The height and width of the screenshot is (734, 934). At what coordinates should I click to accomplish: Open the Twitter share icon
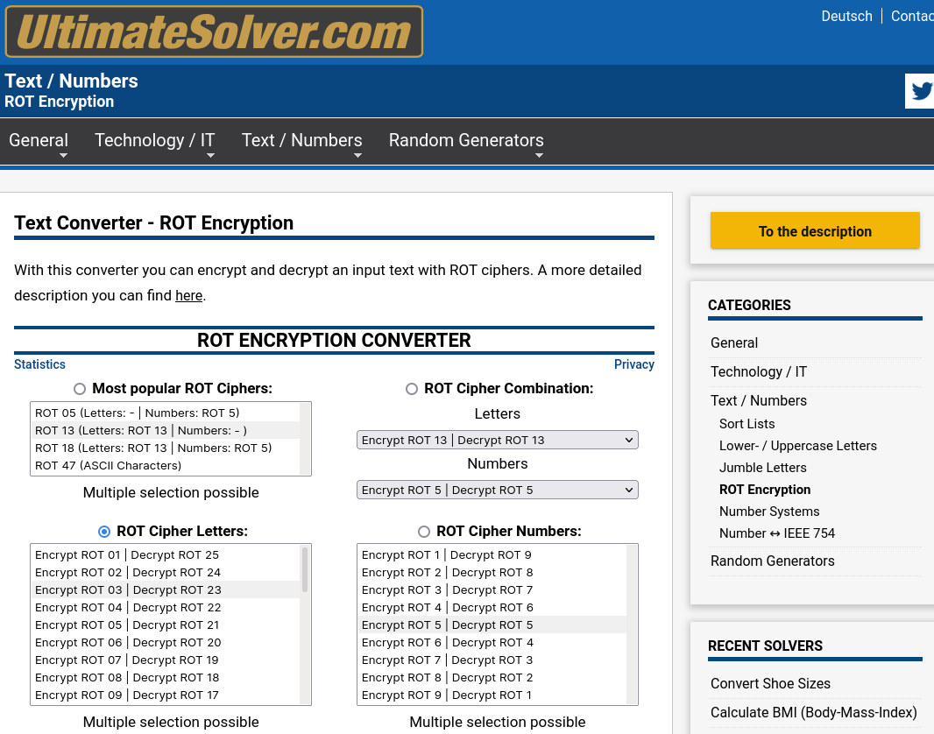click(x=920, y=91)
